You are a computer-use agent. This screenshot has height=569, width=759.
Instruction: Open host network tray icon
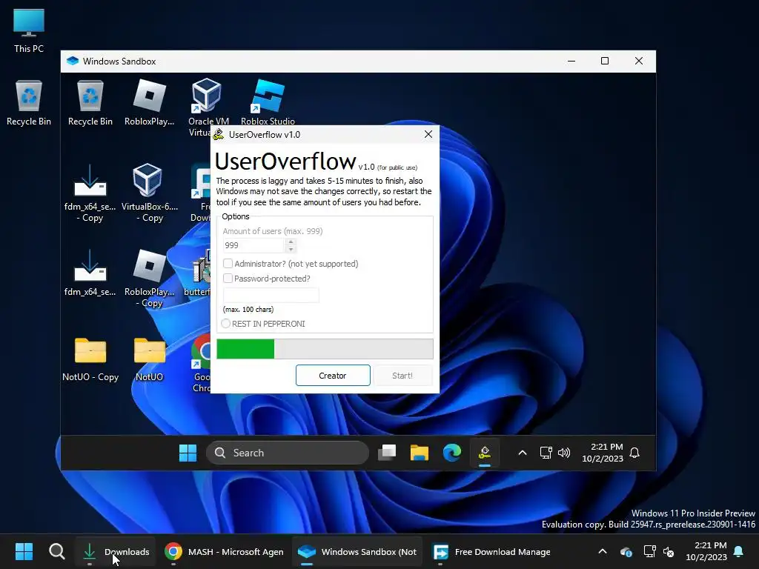point(649,551)
